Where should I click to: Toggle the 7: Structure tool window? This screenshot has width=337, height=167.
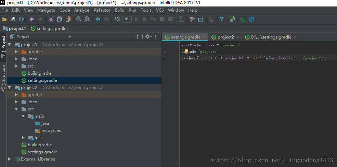(x=3, y=78)
